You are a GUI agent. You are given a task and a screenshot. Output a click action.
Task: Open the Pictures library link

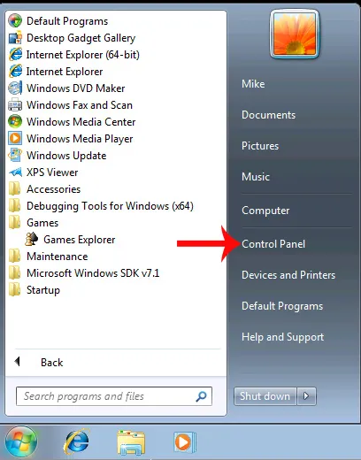click(x=260, y=146)
